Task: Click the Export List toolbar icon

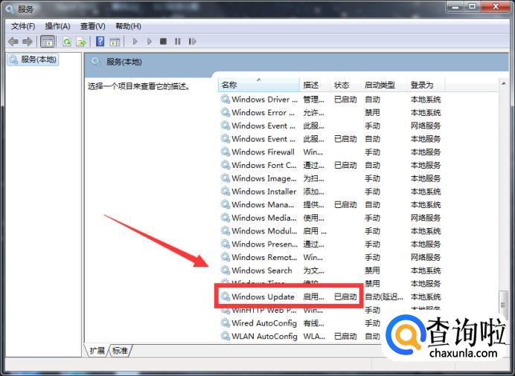Action: pyautogui.click(x=81, y=42)
